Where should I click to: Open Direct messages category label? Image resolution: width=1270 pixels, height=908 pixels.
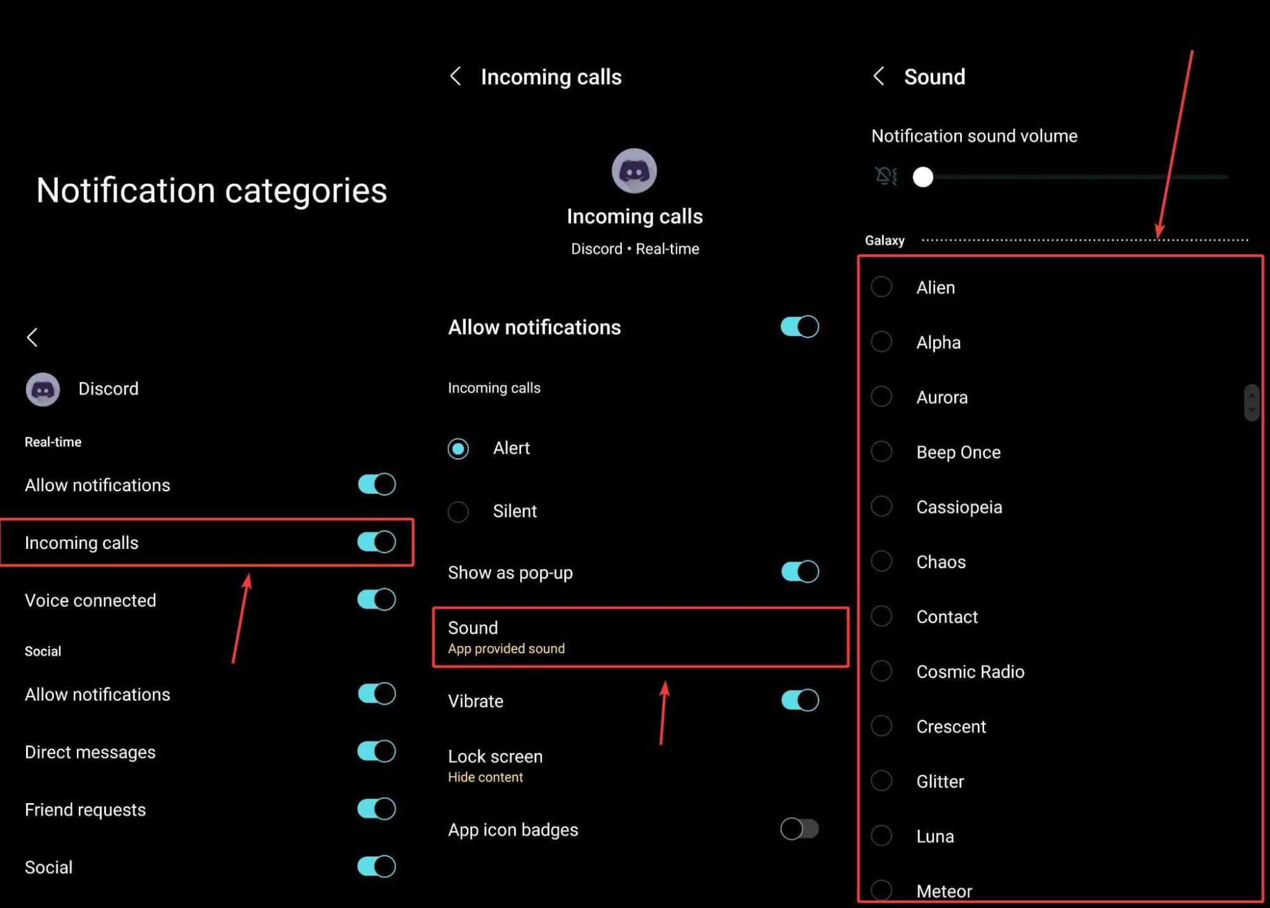[90, 752]
